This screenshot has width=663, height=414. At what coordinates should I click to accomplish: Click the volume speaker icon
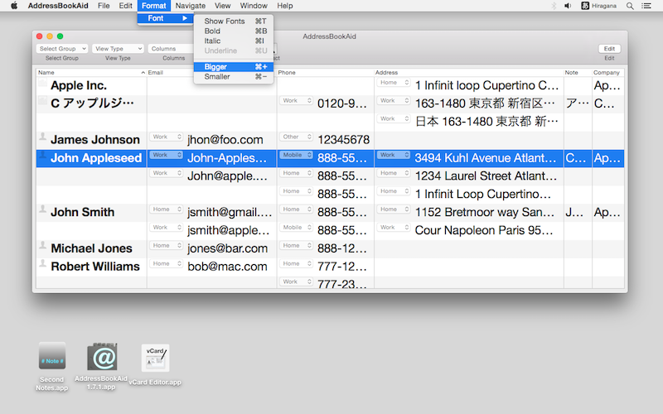pyautogui.click(x=568, y=6)
